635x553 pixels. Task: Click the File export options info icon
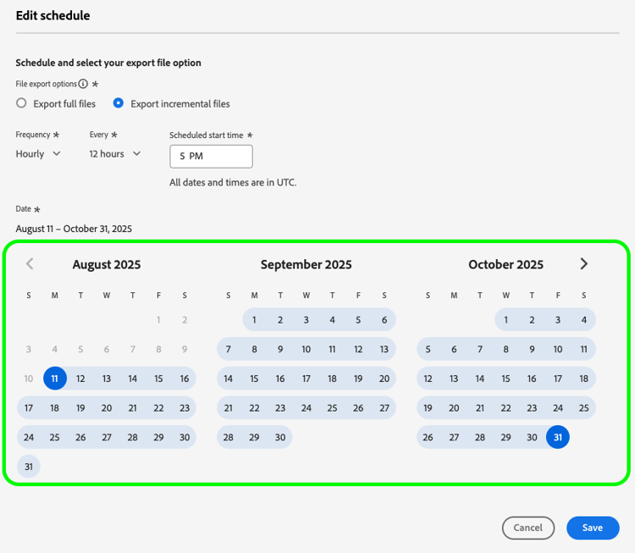(83, 84)
